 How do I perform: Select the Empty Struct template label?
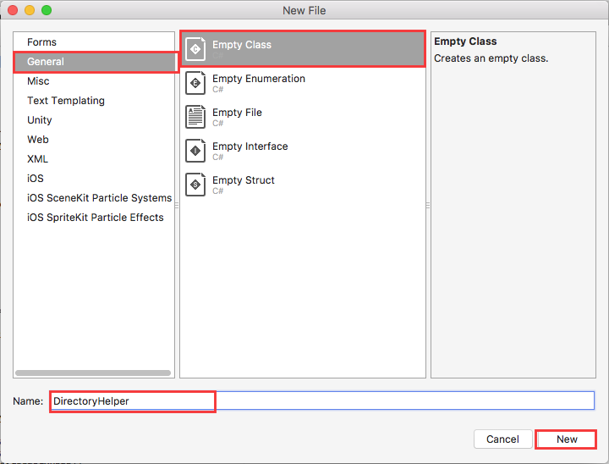(243, 180)
